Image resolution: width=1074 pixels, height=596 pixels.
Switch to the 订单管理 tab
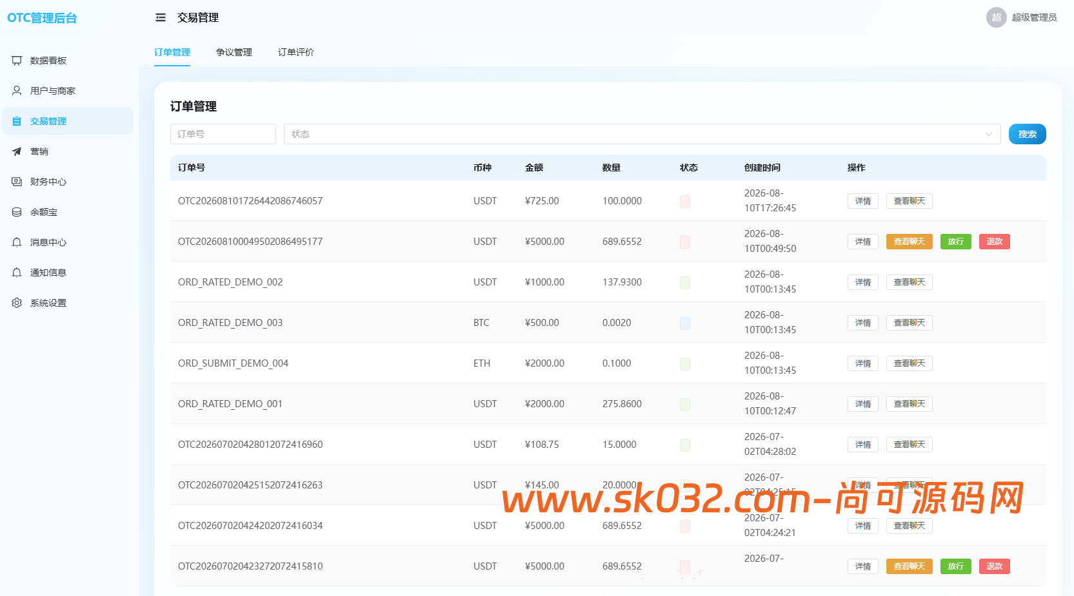172,52
